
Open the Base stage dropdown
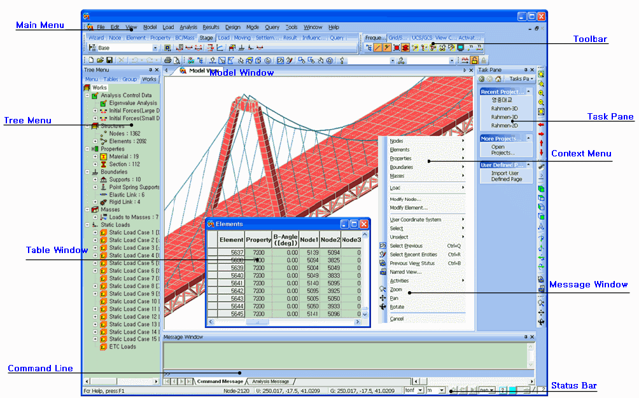coord(155,48)
